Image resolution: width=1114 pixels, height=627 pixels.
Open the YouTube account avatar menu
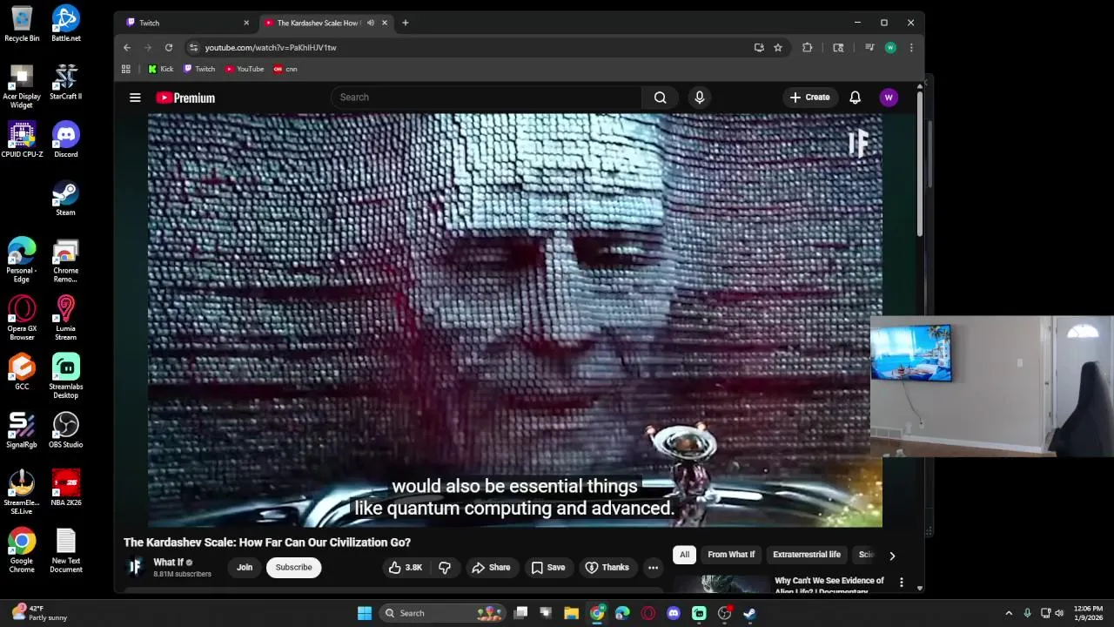889,98
